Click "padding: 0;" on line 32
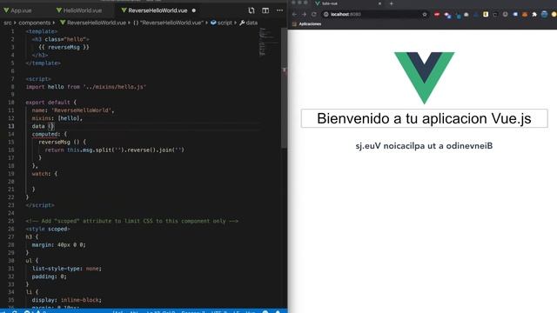The width and height of the screenshot is (557, 313). (49, 276)
